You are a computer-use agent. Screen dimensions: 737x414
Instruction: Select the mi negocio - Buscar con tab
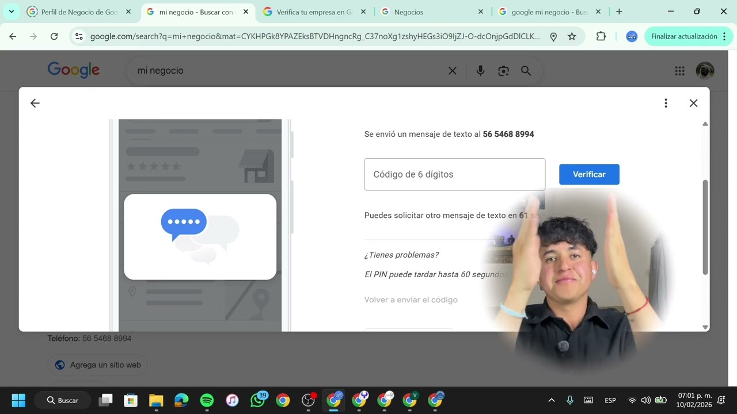(197, 11)
